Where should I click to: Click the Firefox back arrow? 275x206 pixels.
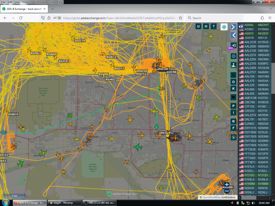pyautogui.click(x=5, y=18)
